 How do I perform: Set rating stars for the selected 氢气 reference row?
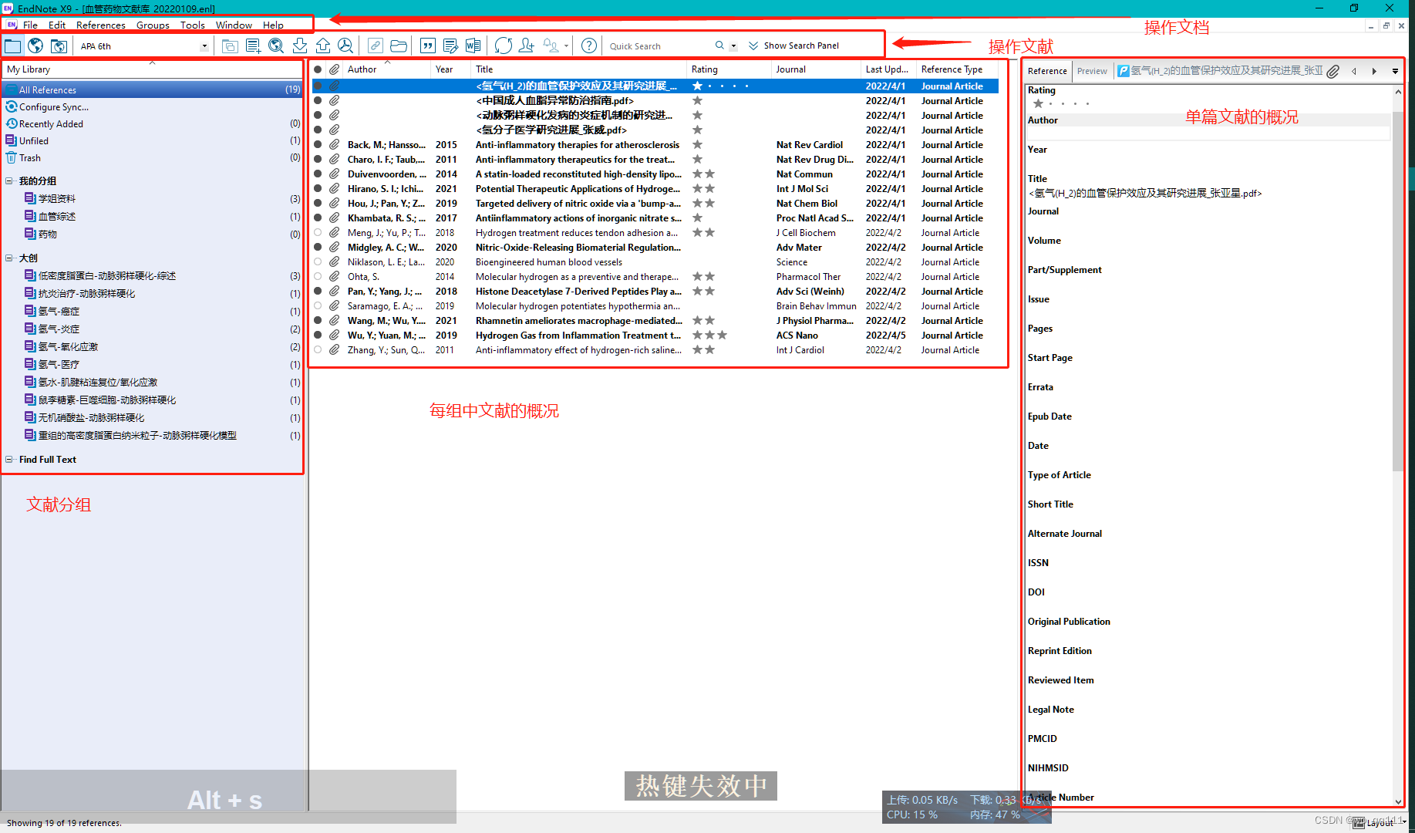721,86
